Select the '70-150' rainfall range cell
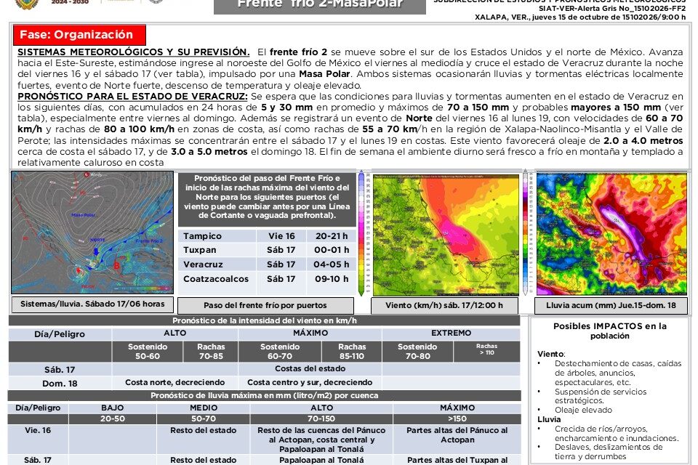Viewport: 698px width, 465px height. coord(321,419)
